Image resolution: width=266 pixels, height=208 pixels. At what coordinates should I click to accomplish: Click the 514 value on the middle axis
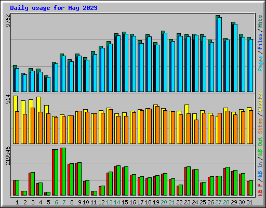(x=8, y=99)
